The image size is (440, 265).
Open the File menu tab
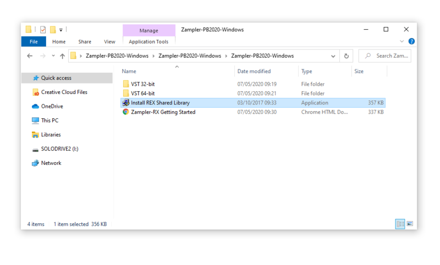point(34,41)
